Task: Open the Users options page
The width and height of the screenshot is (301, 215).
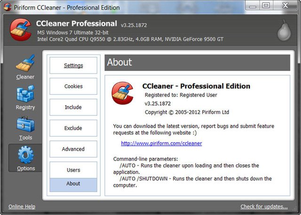Action: pyautogui.click(x=73, y=170)
